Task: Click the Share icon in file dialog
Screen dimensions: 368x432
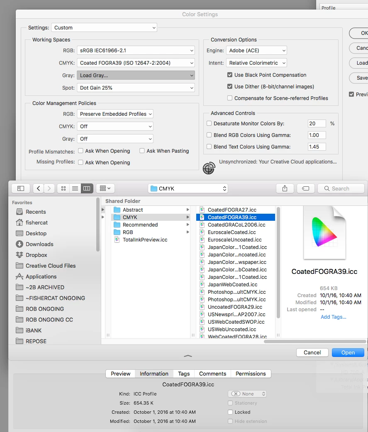Action: click(x=285, y=188)
